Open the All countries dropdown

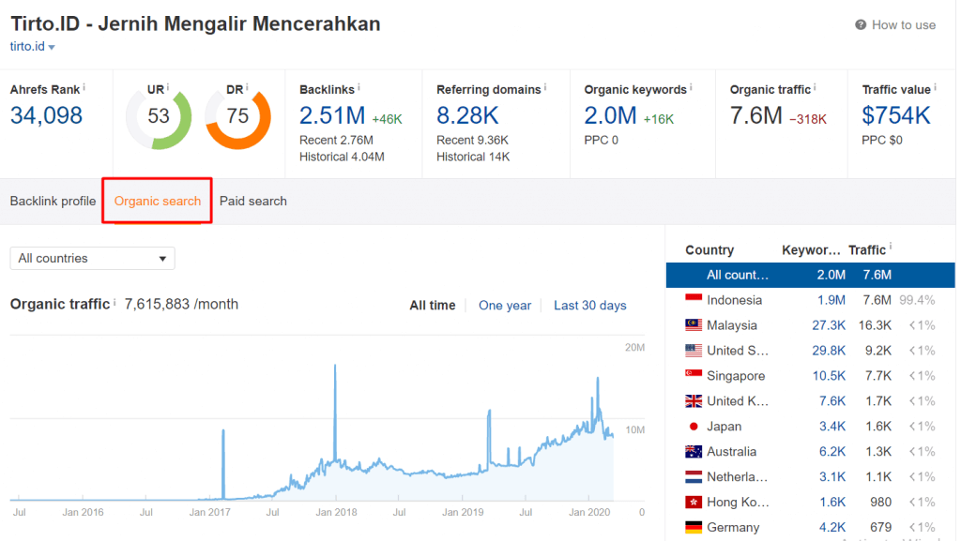92,258
